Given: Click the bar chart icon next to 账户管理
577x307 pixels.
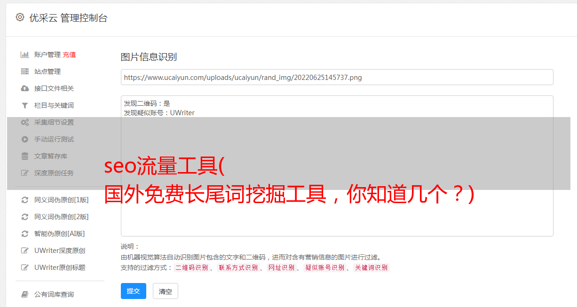Looking at the screenshot, I should coord(25,55).
